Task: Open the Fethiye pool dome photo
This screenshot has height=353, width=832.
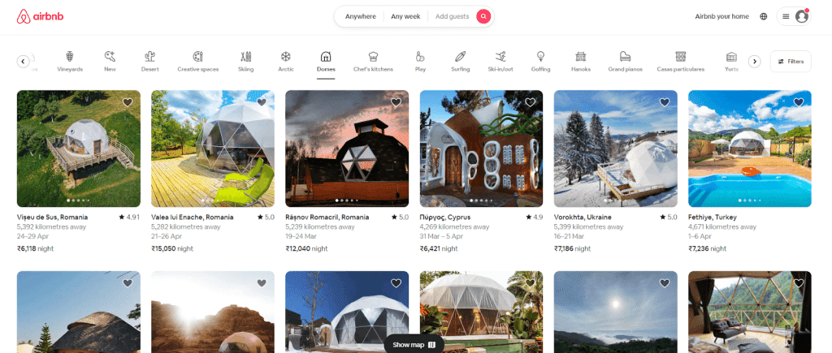Action: pos(750,149)
